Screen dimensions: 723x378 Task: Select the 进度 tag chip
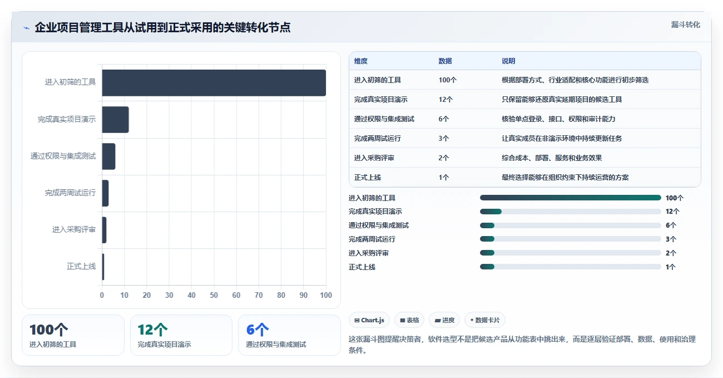[444, 320]
